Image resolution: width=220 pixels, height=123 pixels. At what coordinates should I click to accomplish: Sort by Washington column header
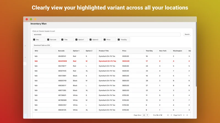coord(177,51)
